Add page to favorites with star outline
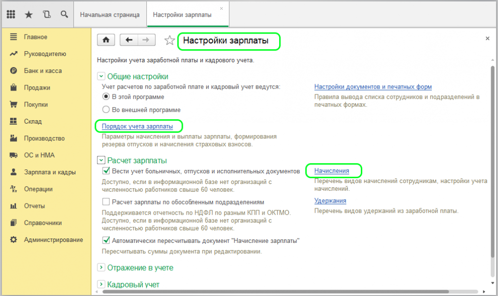The image size is (498, 296). pos(170,40)
